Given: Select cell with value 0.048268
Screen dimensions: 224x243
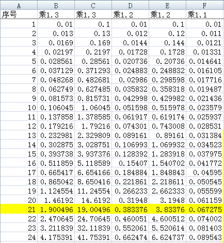Looking at the screenshot, I should (56, 80).
